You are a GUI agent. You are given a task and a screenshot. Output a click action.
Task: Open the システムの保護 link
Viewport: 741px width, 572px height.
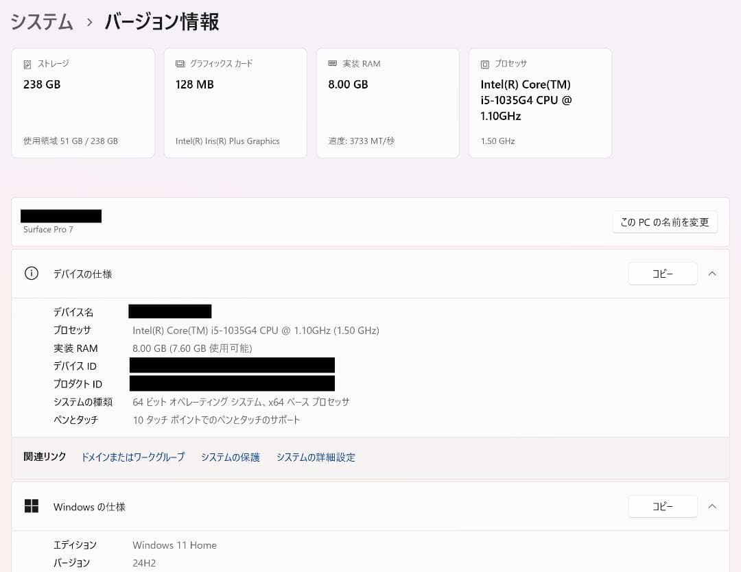point(231,457)
